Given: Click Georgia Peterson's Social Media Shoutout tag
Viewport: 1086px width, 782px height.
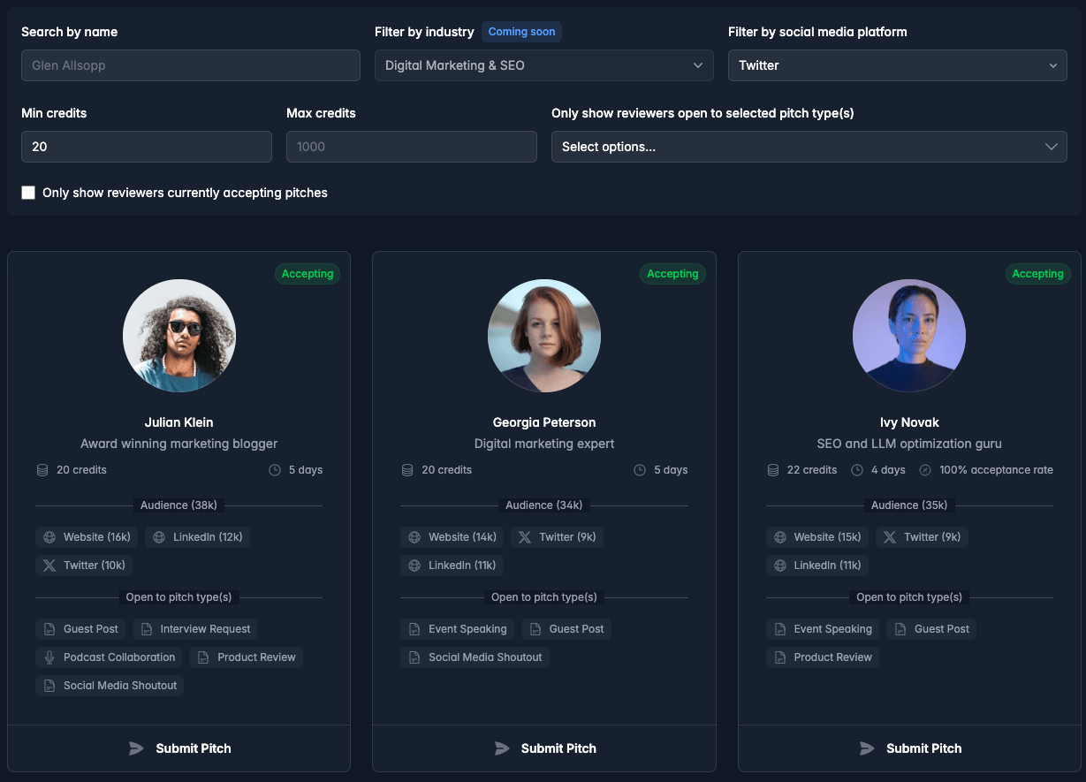Looking at the screenshot, I should pyautogui.click(x=475, y=657).
